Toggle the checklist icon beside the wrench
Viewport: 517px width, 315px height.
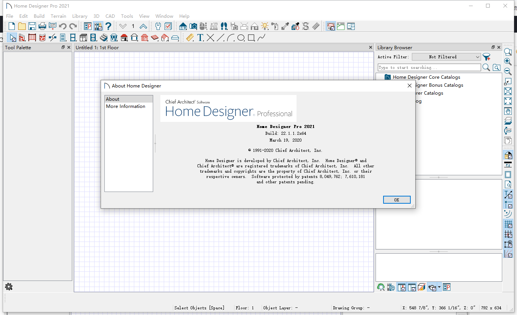(x=168, y=26)
